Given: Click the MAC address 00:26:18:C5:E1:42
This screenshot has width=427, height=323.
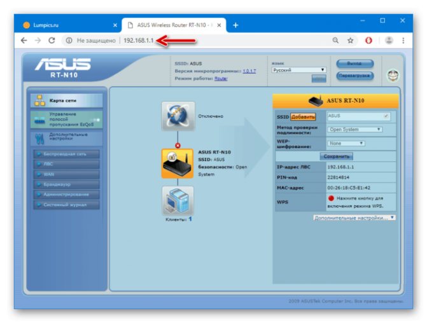Looking at the screenshot, I should tap(349, 188).
